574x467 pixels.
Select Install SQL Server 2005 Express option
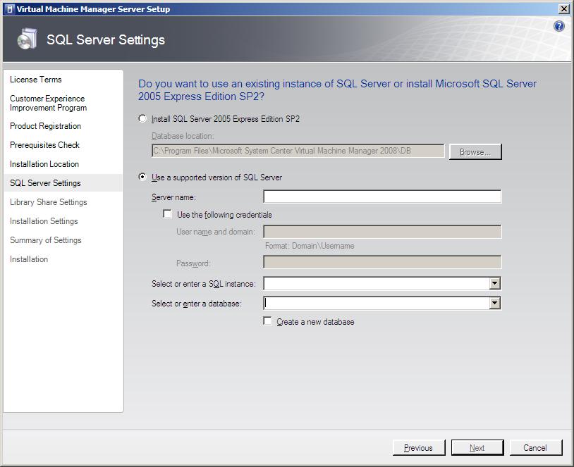143,119
